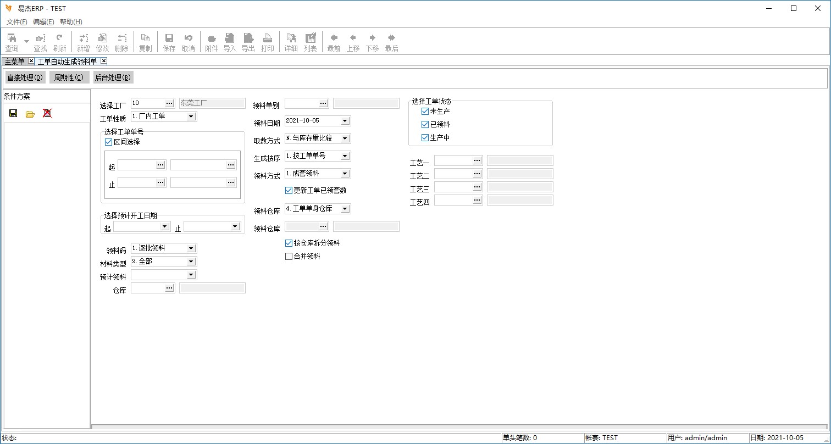The width and height of the screenshot is (831, 444).
Task: Open a condition scheme with the folder icon
Action: [30, 113]
